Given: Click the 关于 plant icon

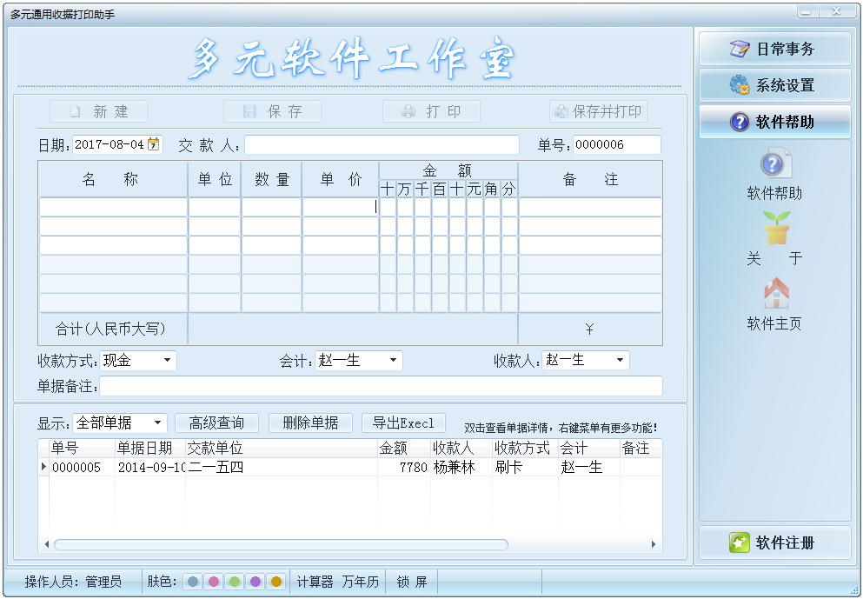Looking at the screenshot, I should click(x=775, y=228).
